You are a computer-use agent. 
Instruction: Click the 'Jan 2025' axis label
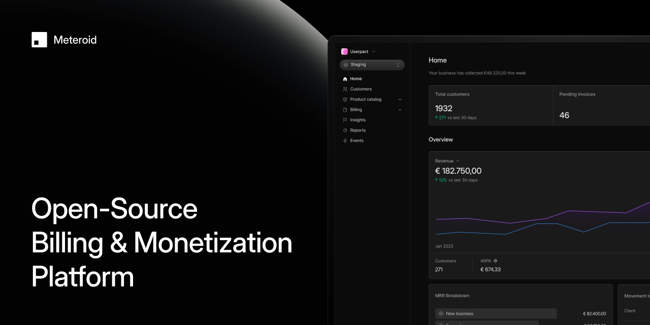[444, 246]
